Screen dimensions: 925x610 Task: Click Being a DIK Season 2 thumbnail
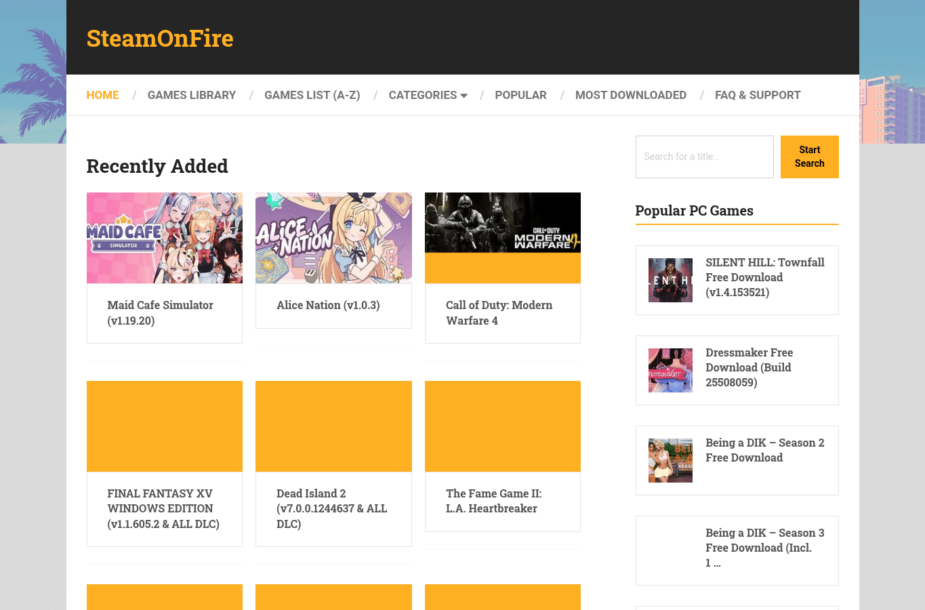[670, 460]
